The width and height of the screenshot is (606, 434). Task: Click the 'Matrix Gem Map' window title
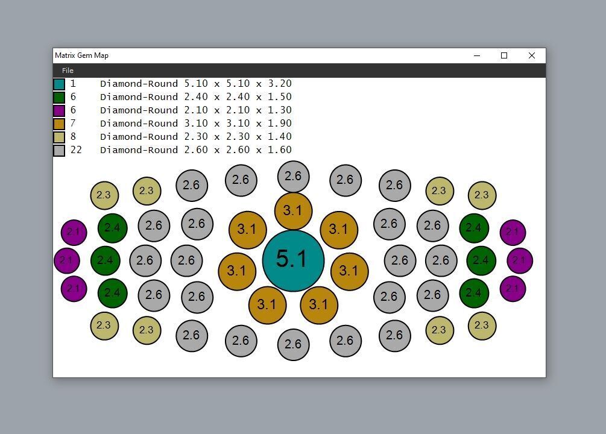click(81, 55)
